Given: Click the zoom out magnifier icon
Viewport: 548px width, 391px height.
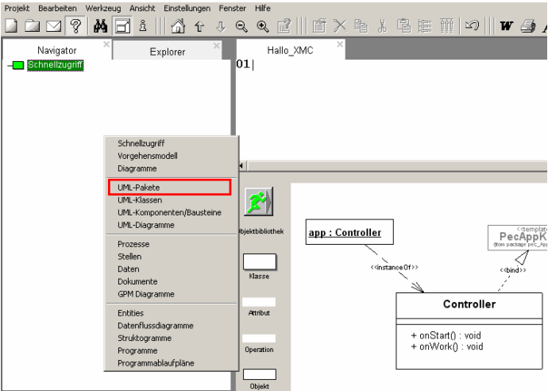Looking at the screenshot, I should (x=241, y=25).
